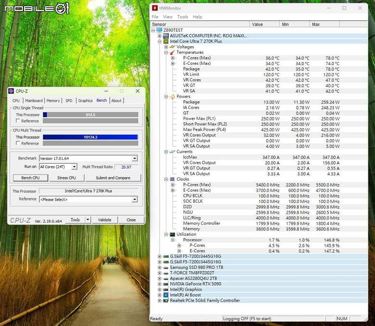This screenshot has width=375, height=326.
Task: Click the Currents graph icon
Action: pyautogui.click(x=172, y=152)
